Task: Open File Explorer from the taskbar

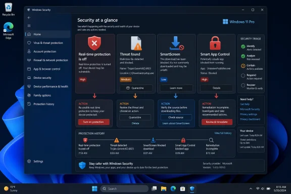Action: point(164,188)
